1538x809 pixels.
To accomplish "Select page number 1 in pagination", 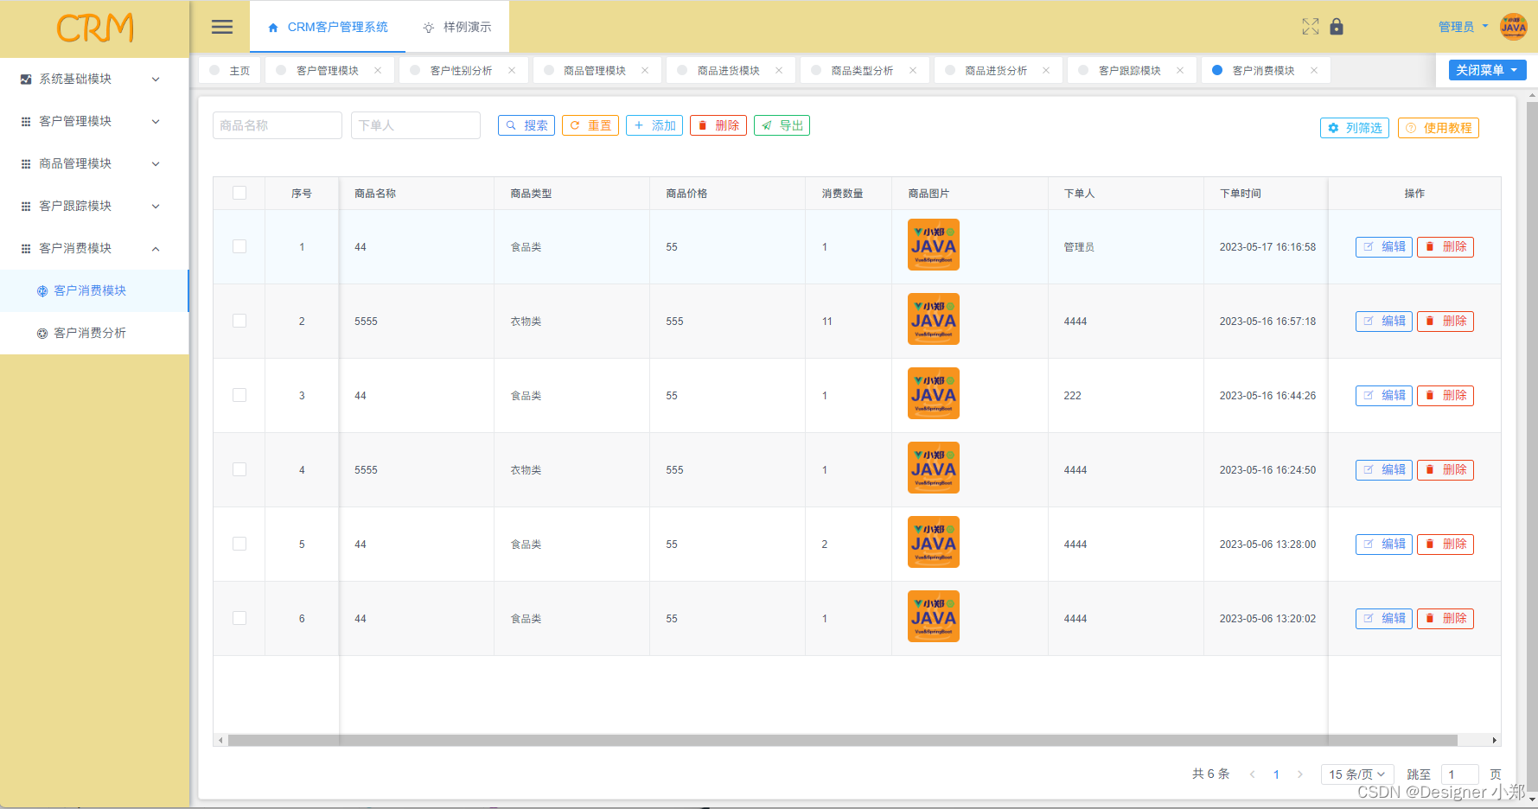I will pos(1276,774).
